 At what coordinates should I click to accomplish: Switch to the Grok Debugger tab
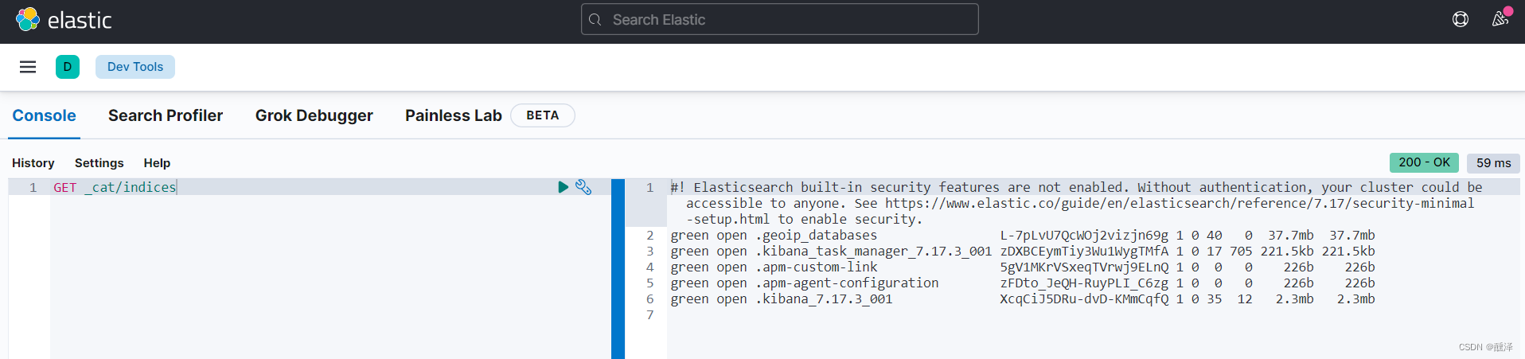pos(314,115)
